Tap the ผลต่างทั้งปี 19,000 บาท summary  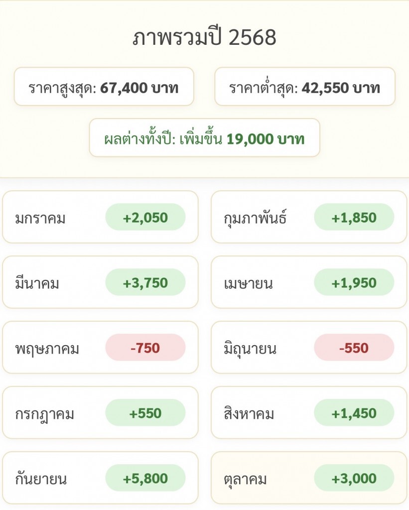point(204,138)
